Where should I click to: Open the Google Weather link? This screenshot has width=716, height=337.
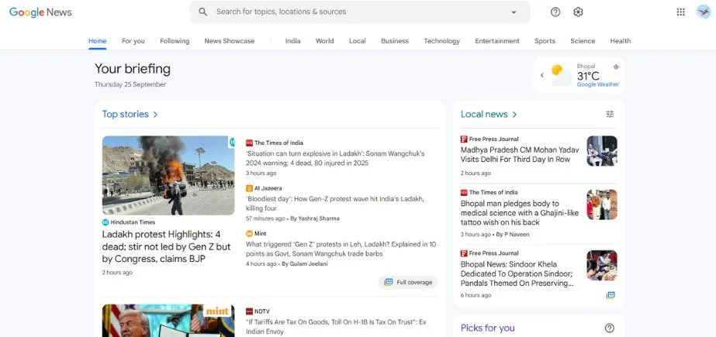(x=598, y=84)
